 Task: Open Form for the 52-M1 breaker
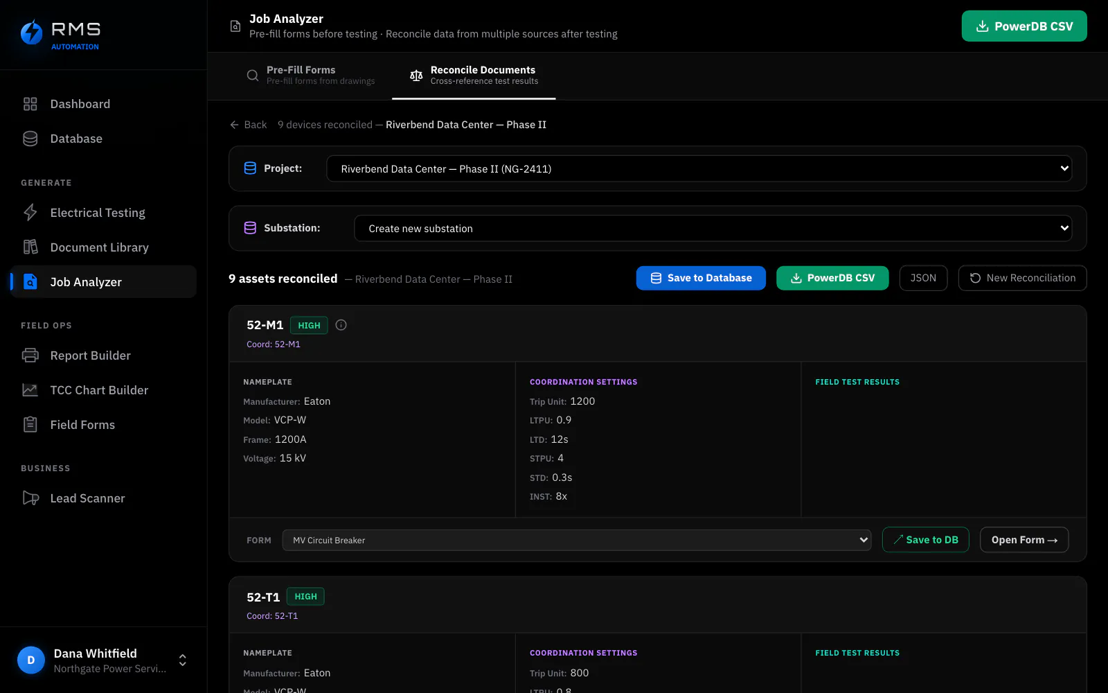pyautogui.click(x=1024, y=540)
